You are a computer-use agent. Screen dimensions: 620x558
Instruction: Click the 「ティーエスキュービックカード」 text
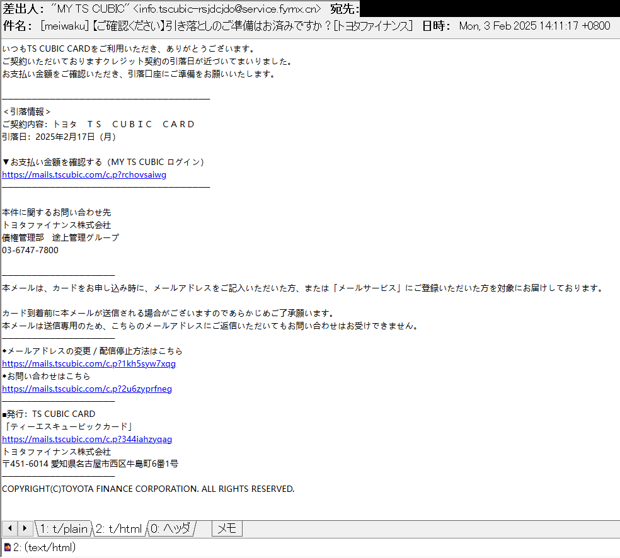point(67,426)
